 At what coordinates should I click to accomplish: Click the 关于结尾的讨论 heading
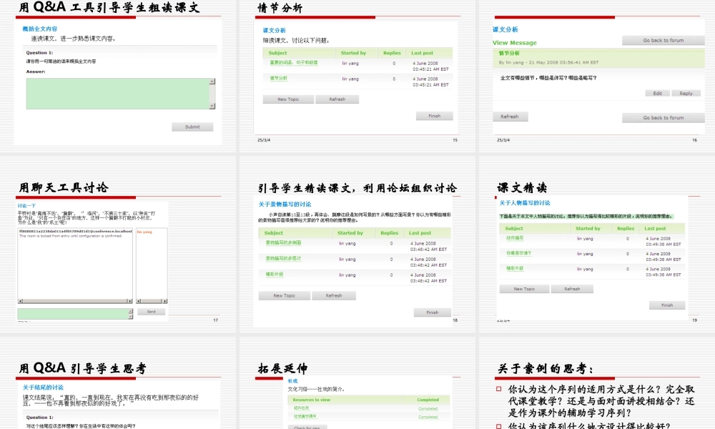click(x=44, y=387)
